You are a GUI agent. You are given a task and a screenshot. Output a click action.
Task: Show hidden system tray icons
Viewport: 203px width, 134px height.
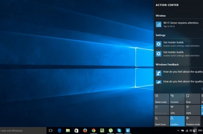pos(178,130)
